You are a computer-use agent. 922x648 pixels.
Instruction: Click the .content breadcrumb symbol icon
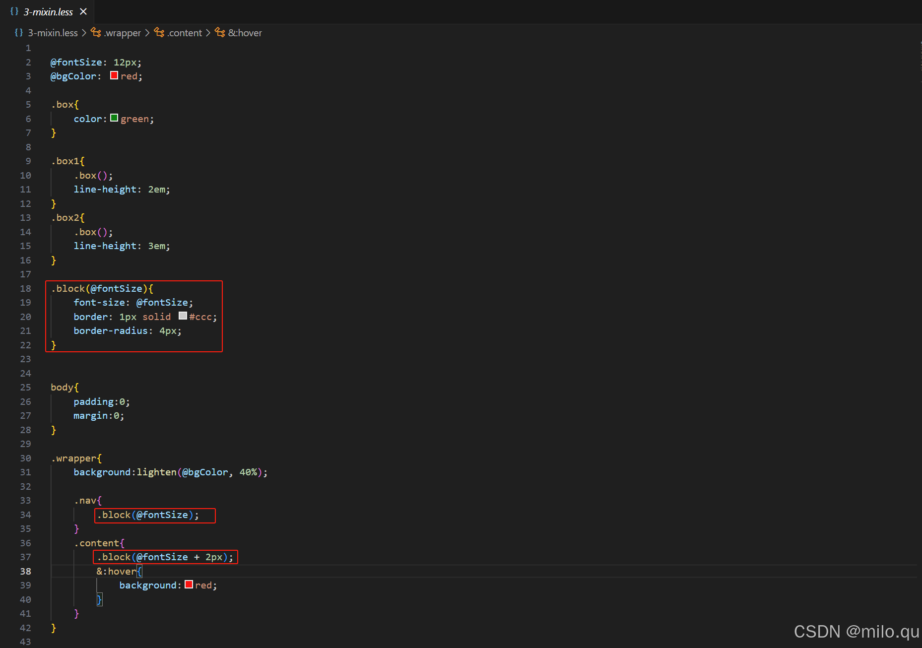coord(159,33)
